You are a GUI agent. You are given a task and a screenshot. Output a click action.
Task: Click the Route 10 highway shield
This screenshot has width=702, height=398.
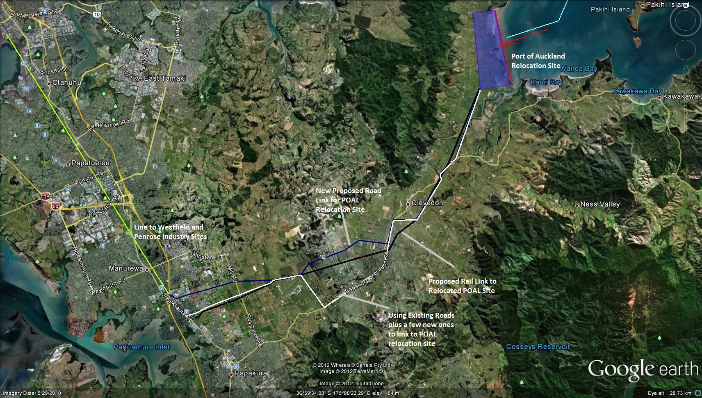pos(96,14)
